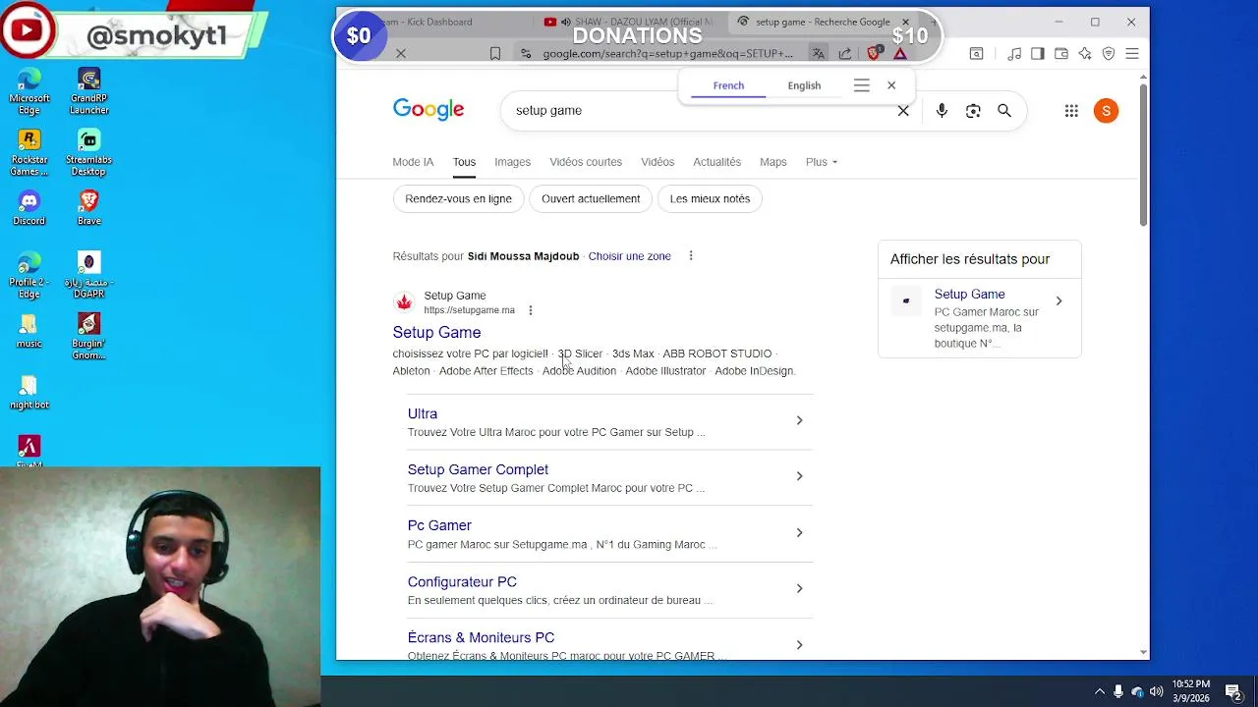
Task: Open the Setup Game result title
Action: pyautogui.click(x=436, y=333)
